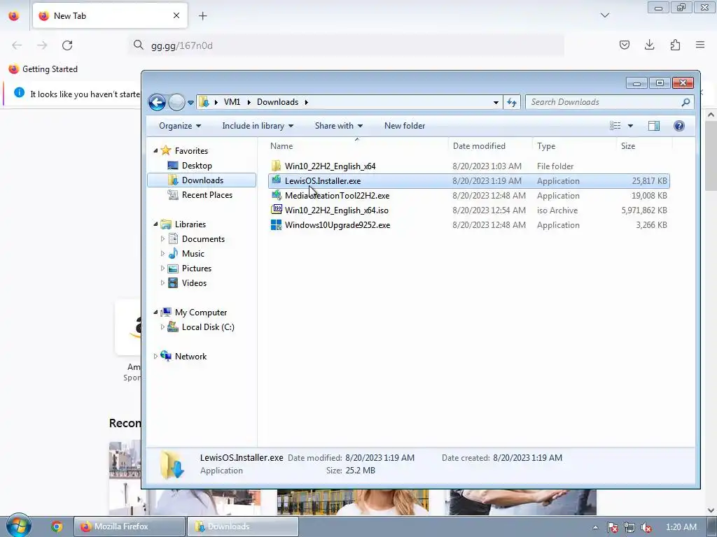Expand the Network node
Image resolution: width=717 pixels, height=537 pixels.
tap(155, 356)
